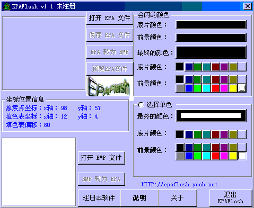
Task: Pick olive in 会闪的颜色 底片颜色 swatch row
Action: (233, 67)
